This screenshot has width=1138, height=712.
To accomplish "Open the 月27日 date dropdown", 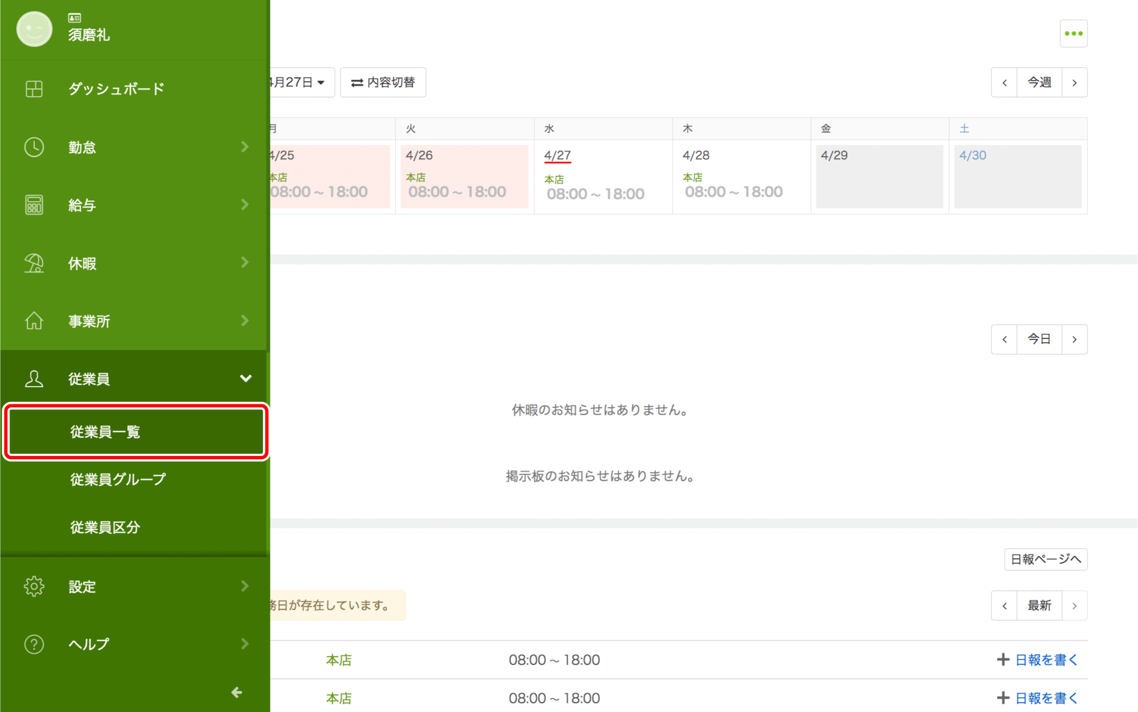I will [x=300, y=82].
